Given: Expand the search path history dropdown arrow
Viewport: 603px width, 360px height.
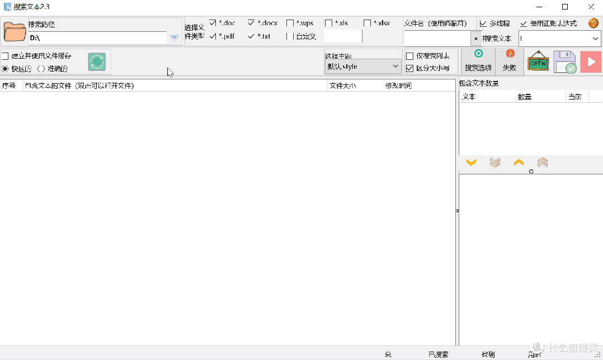Looking at the screenshot, I should coord(174,37).
